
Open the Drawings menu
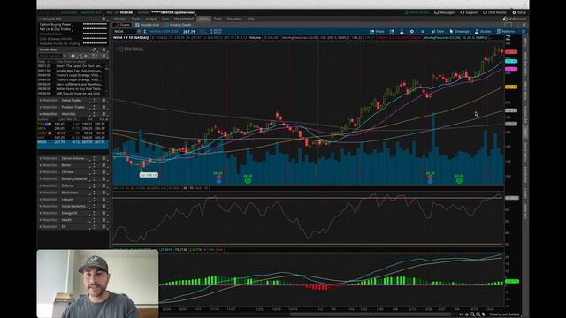click(x=459, y=32)
